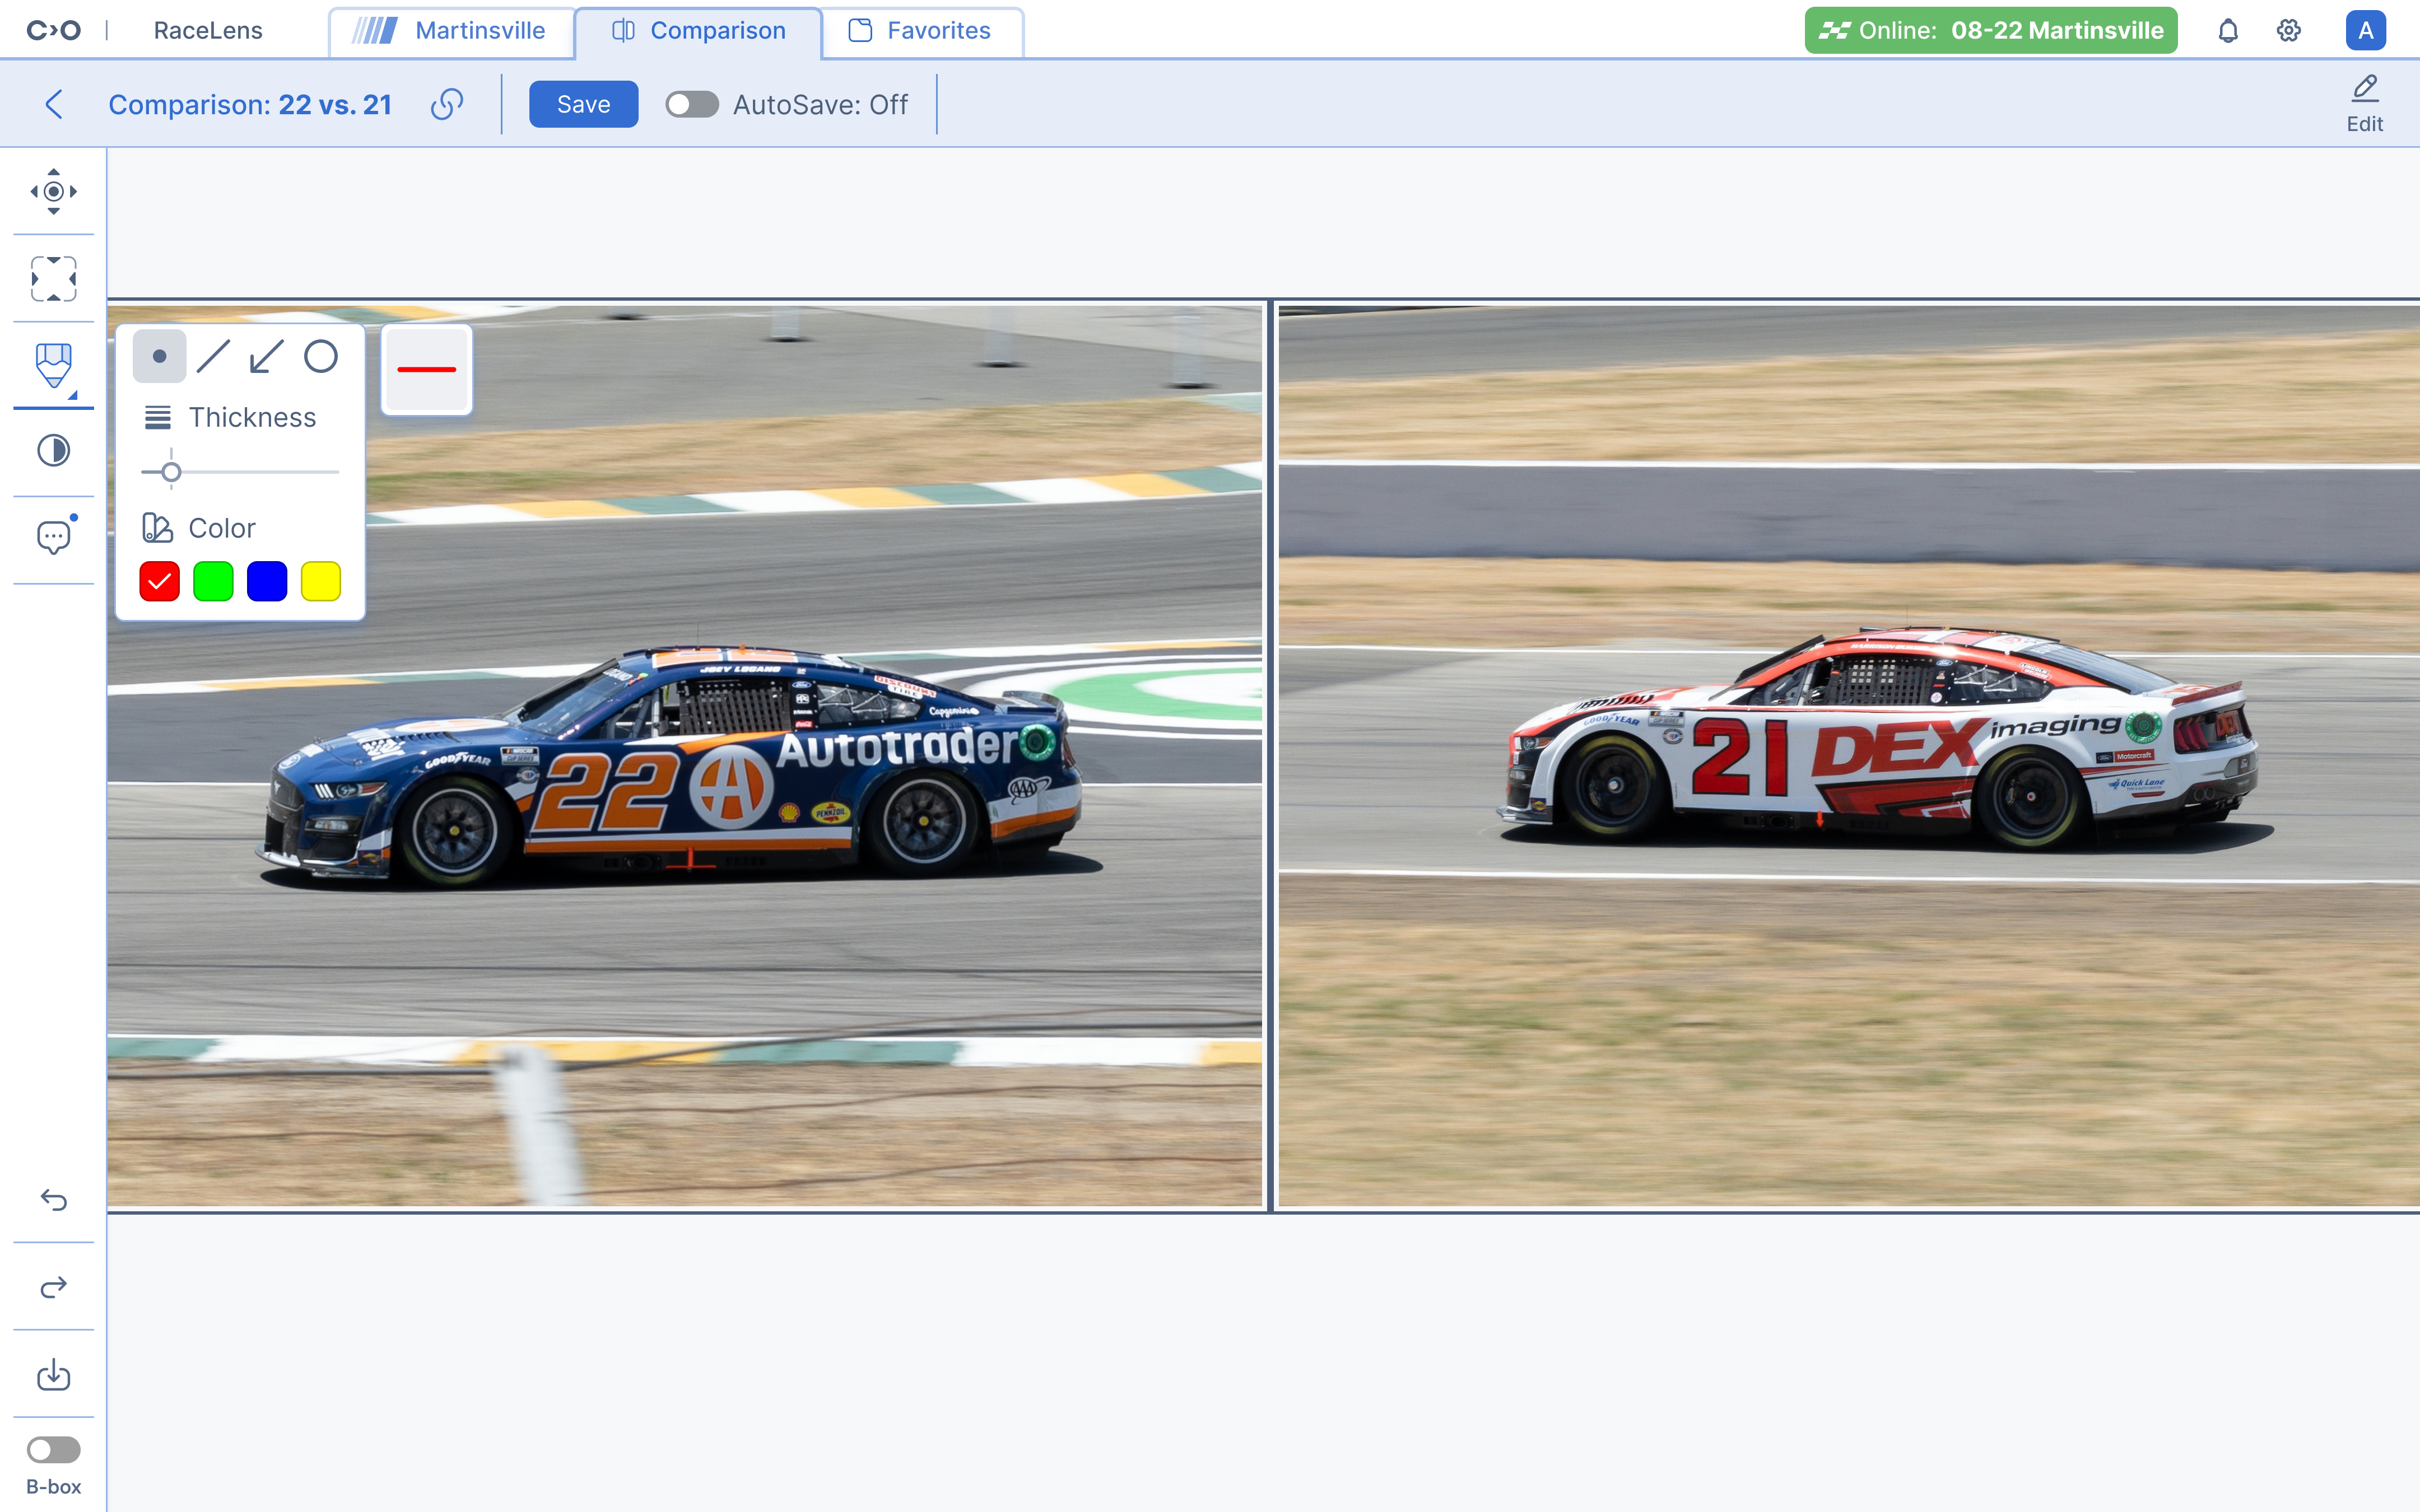Screen dimensions: 2420x1512
Task: Click the number 21 car image
Action: [x=1849, y=755]
